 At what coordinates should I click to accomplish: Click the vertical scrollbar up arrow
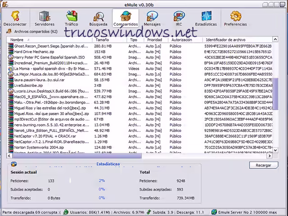[x=275, y=39]
